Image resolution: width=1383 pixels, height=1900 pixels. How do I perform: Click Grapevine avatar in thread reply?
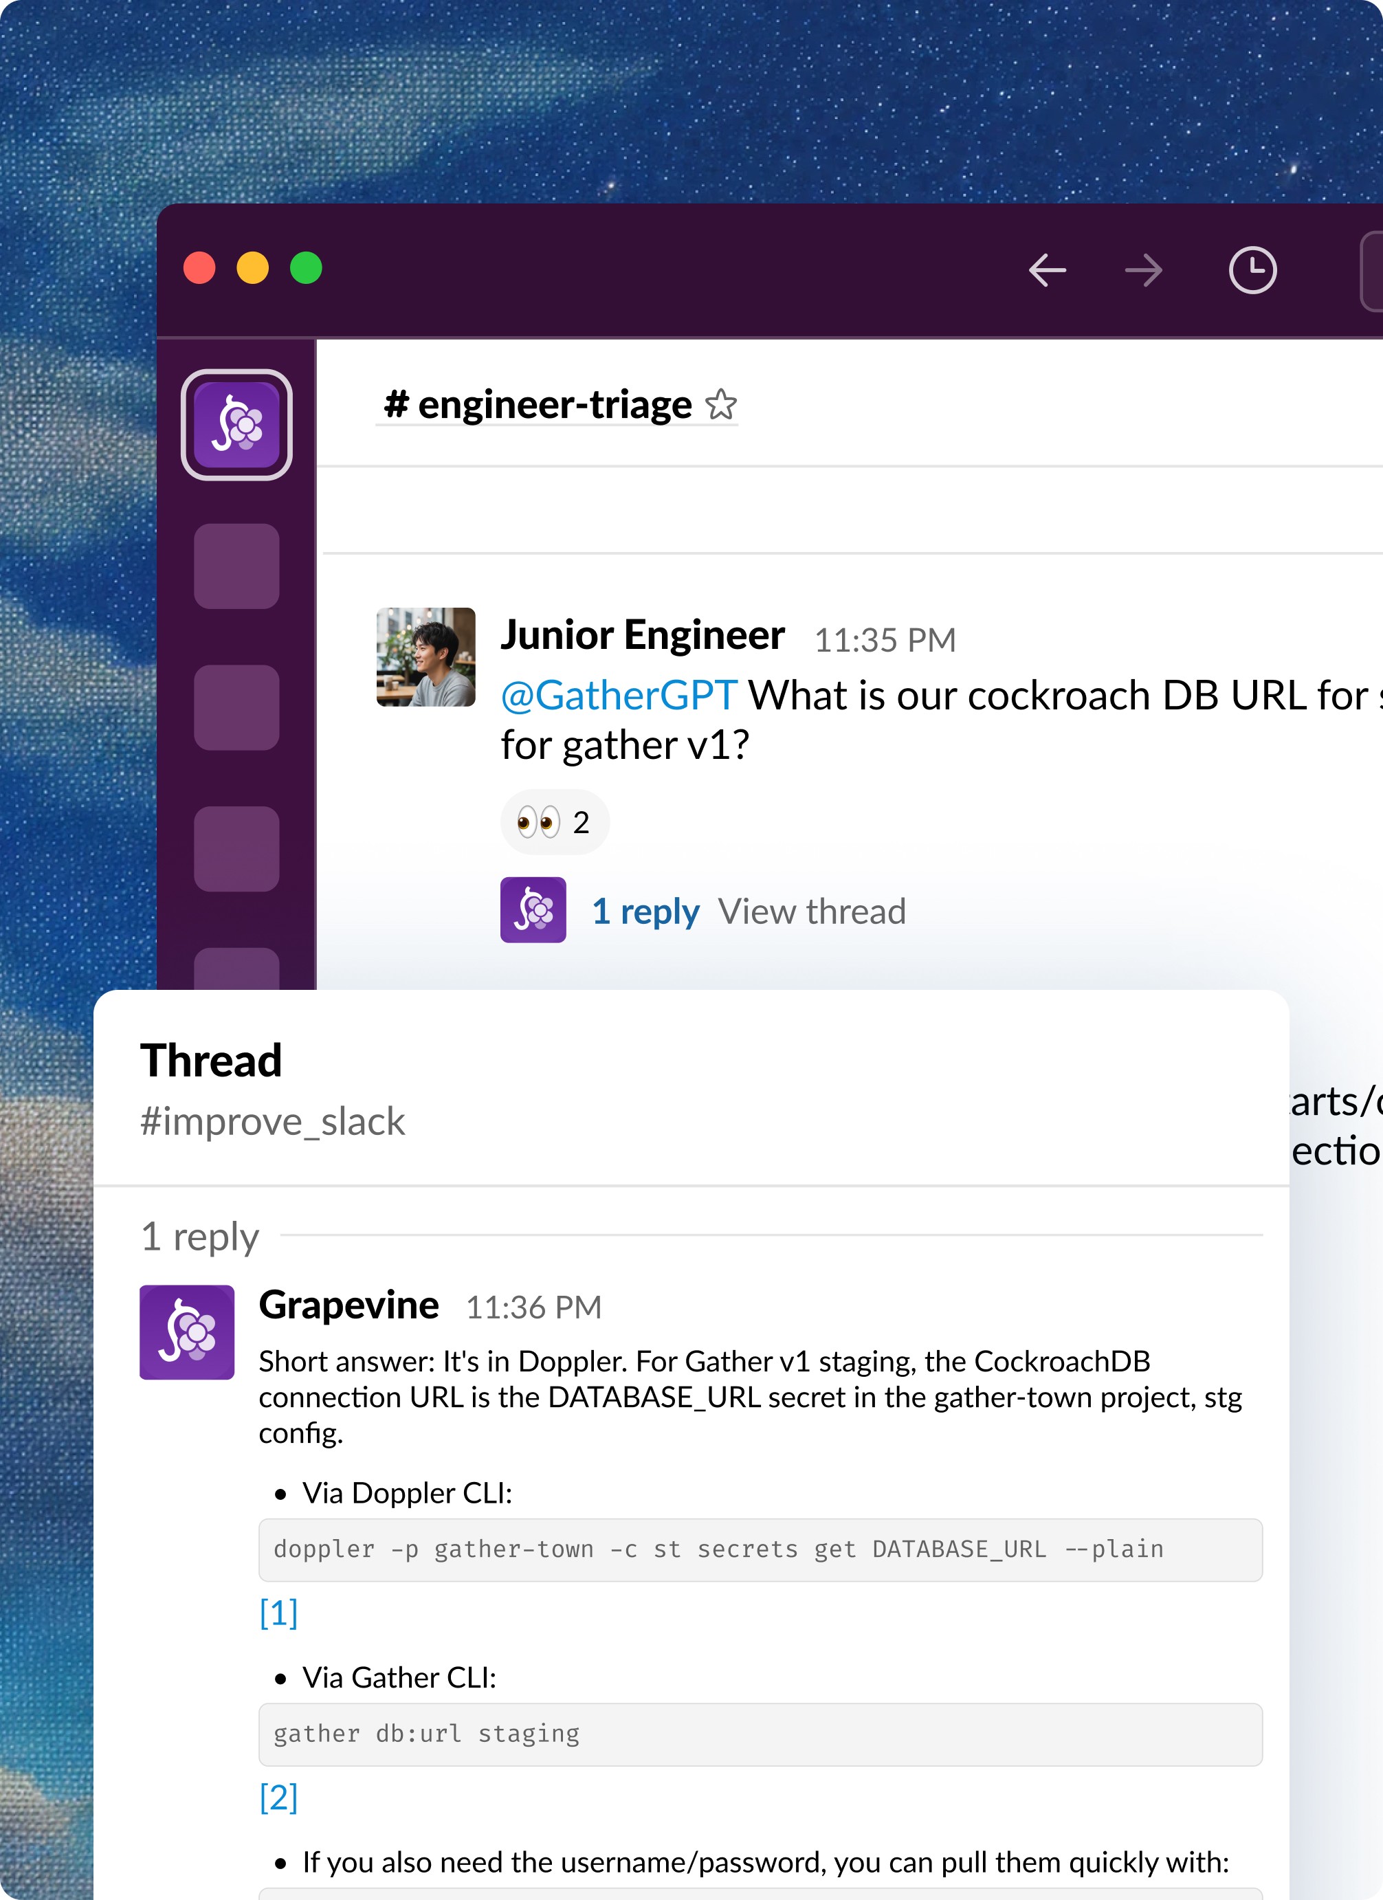tap(187, 1332)
